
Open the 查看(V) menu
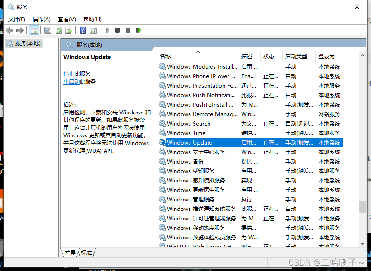coord(67,19)
